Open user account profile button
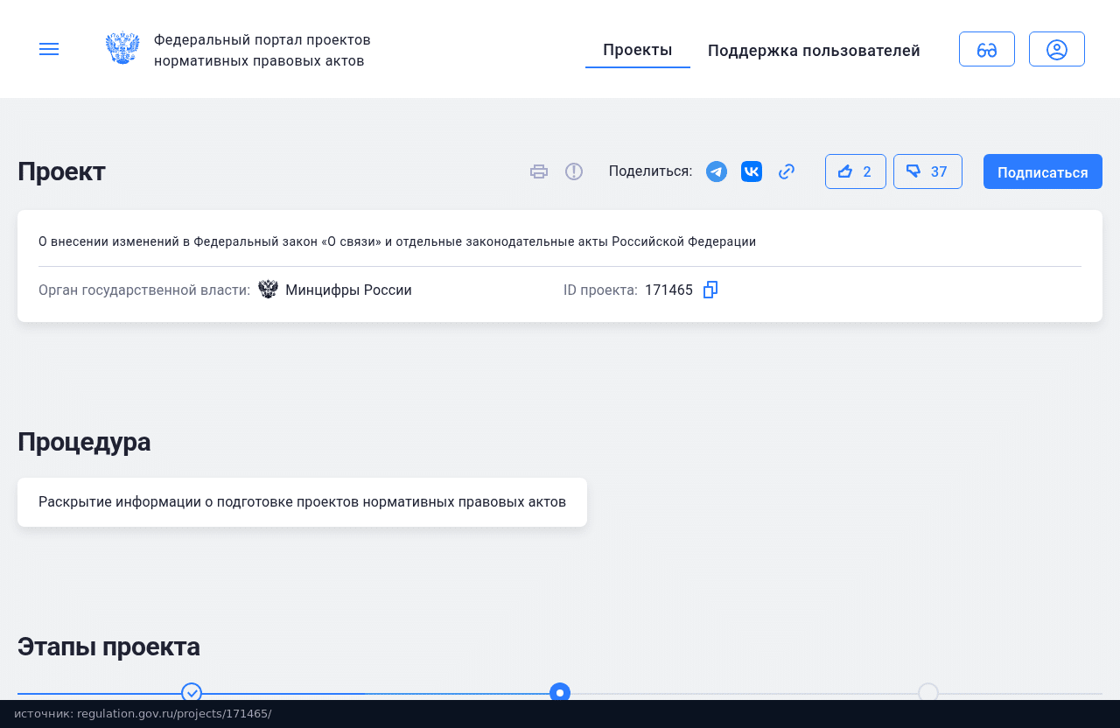This screenshot has height=728, width=1120. point(1057,49)
